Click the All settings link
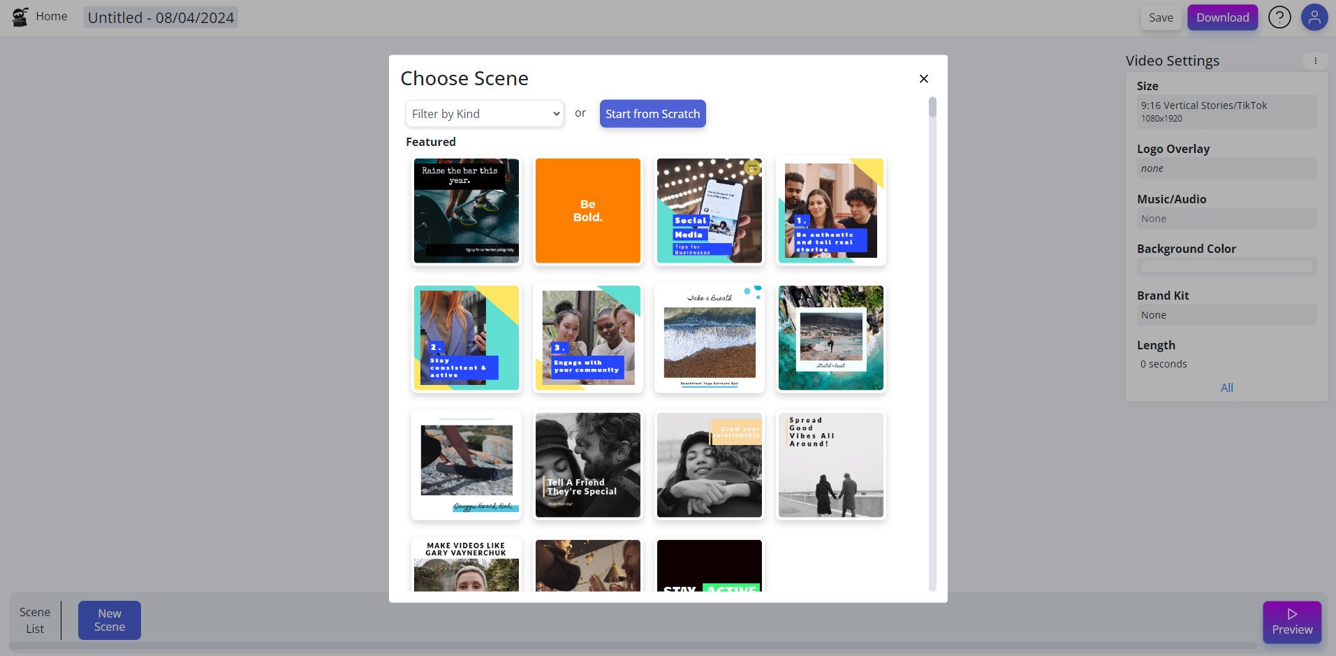1336x656 pixels. click(1227, 388)
